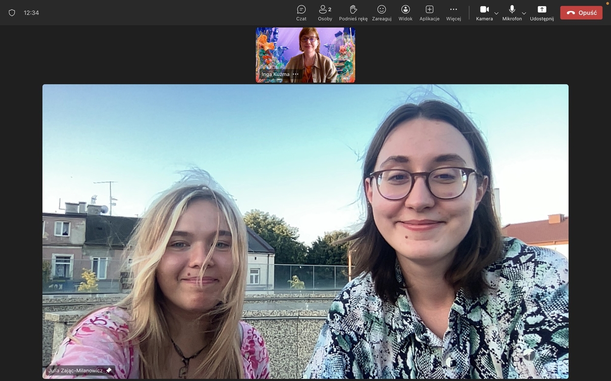Click the 12:34 meeting timer

31,13
